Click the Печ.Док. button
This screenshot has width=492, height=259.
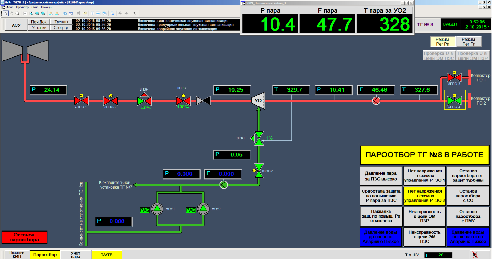point(39,22)
